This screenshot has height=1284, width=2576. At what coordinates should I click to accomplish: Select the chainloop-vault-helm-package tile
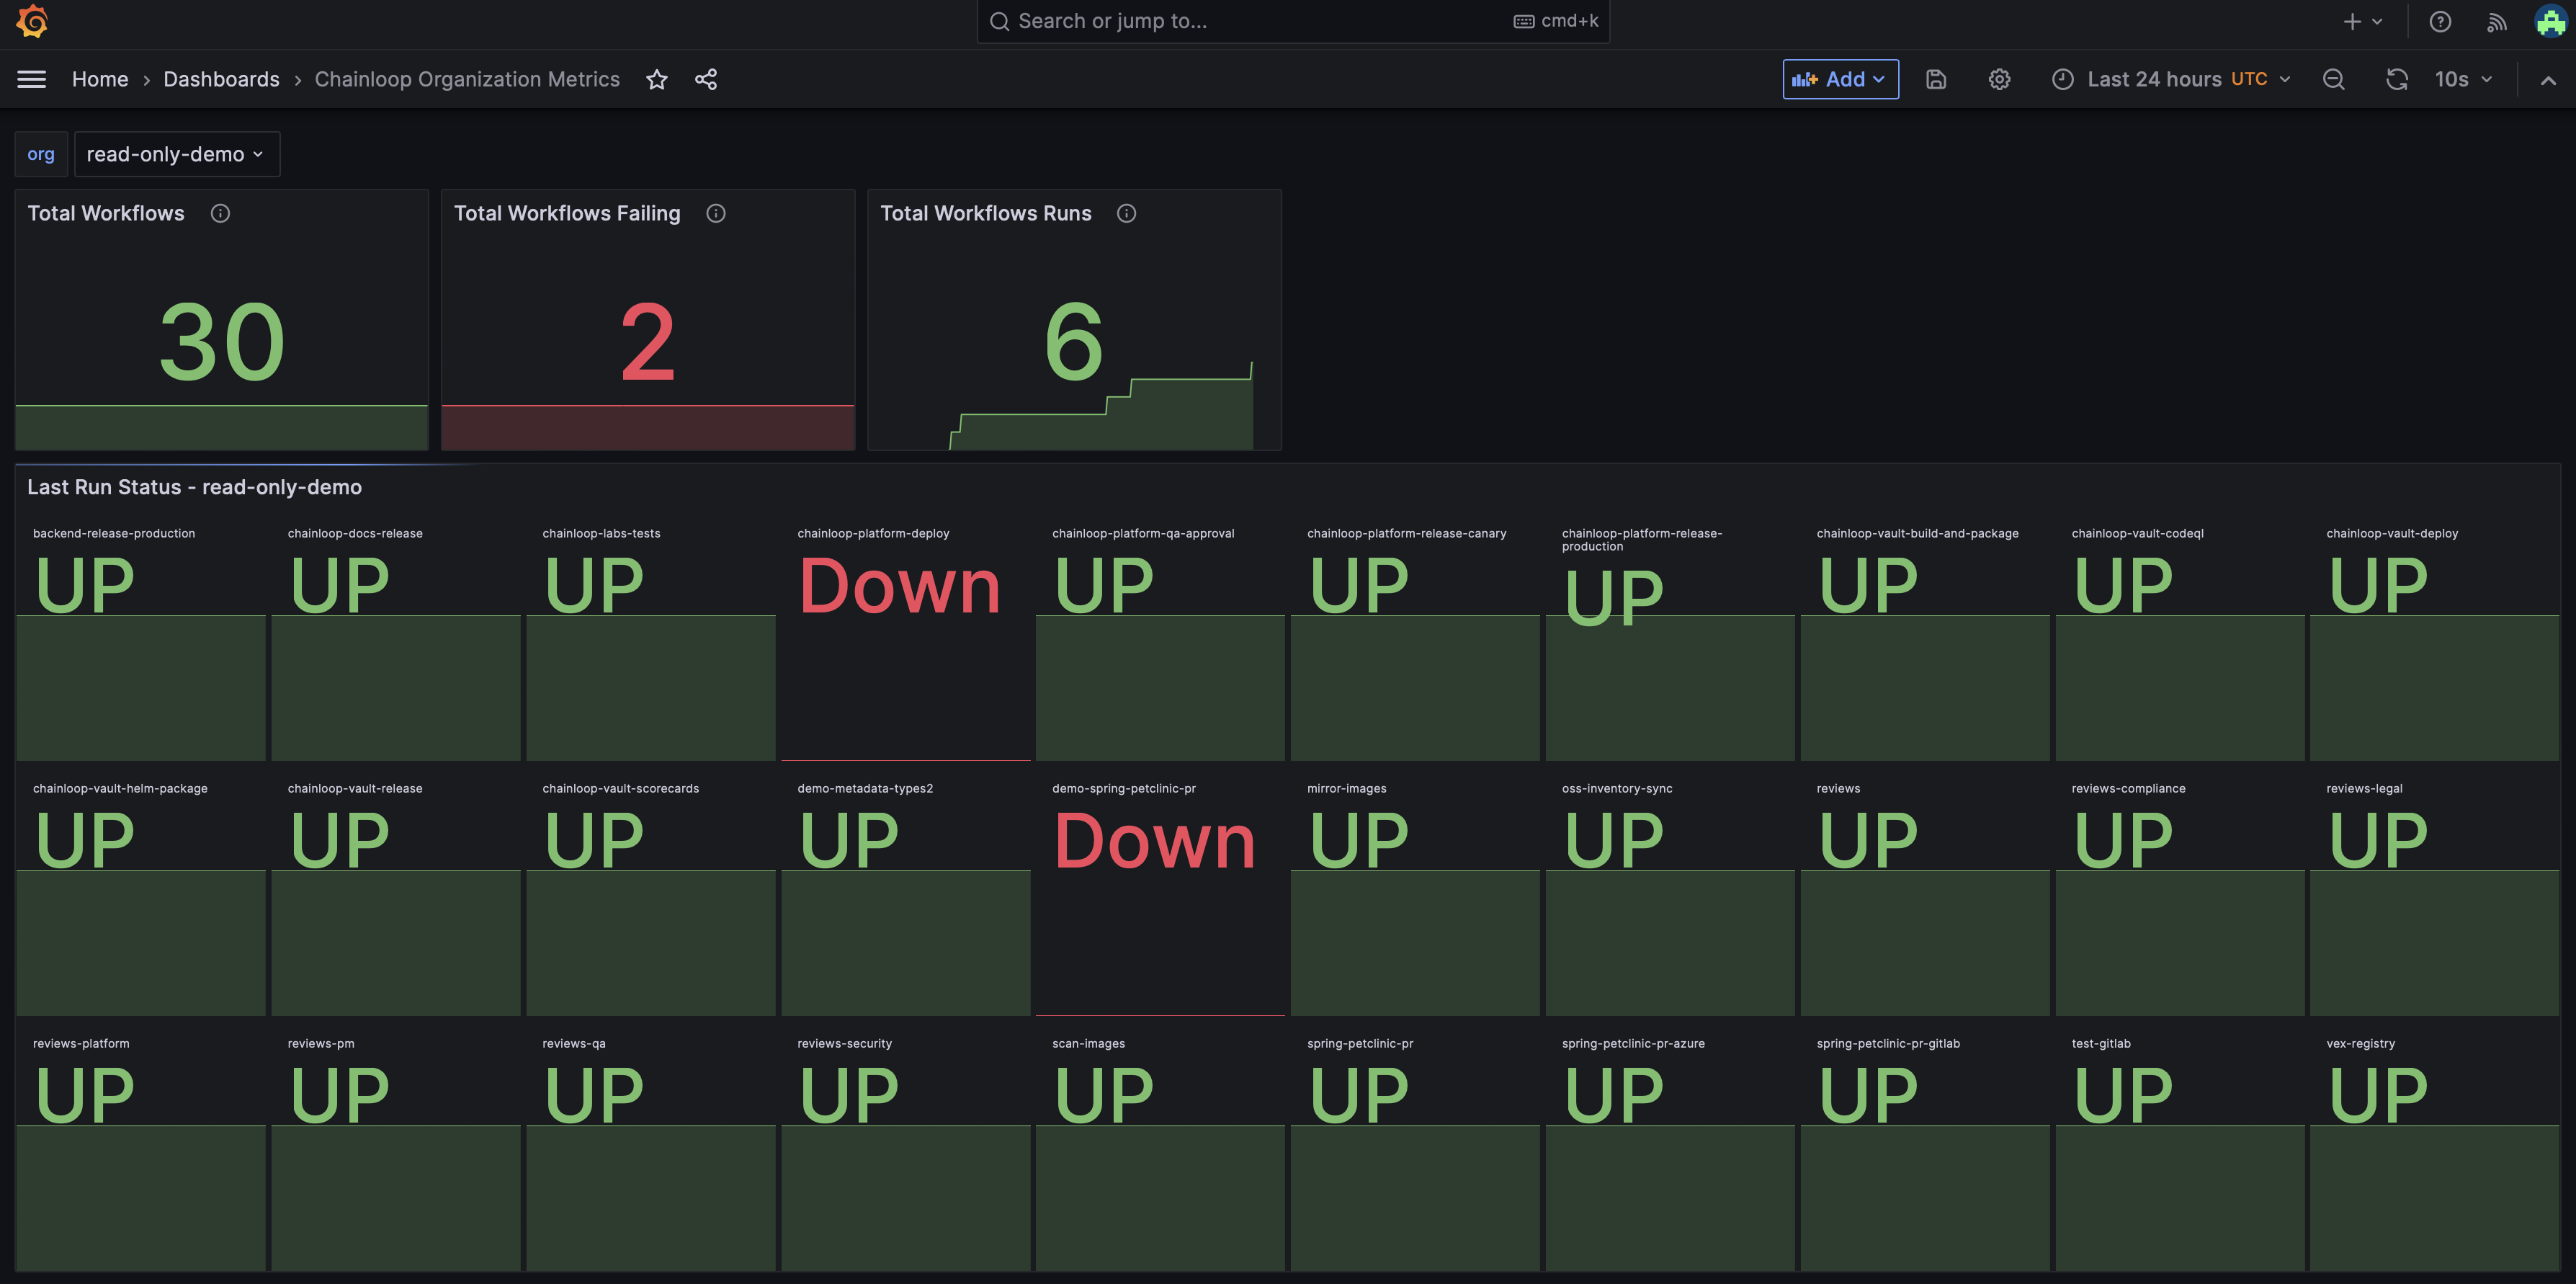pos(141,895)
